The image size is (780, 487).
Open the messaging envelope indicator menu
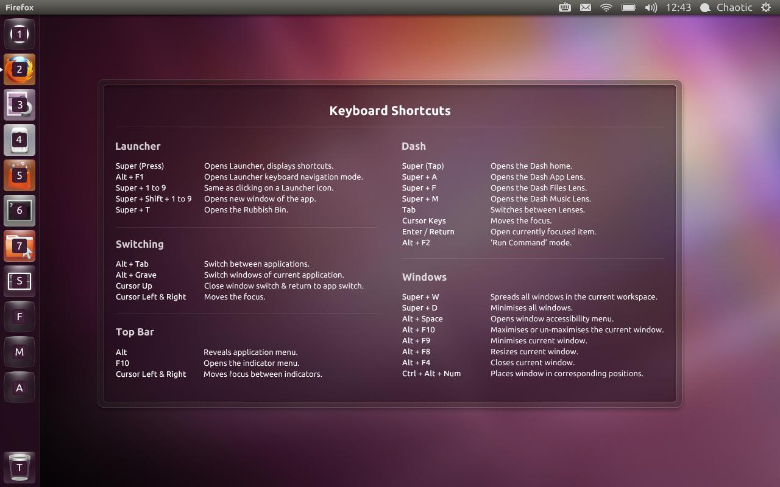pos(585,7)
